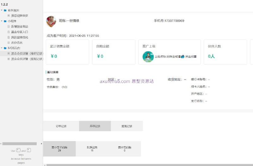Screen dimensions: 253x166
Task: Open the 推荐规则变更 page
Action: pyautogui.click(x=20, y=15)
